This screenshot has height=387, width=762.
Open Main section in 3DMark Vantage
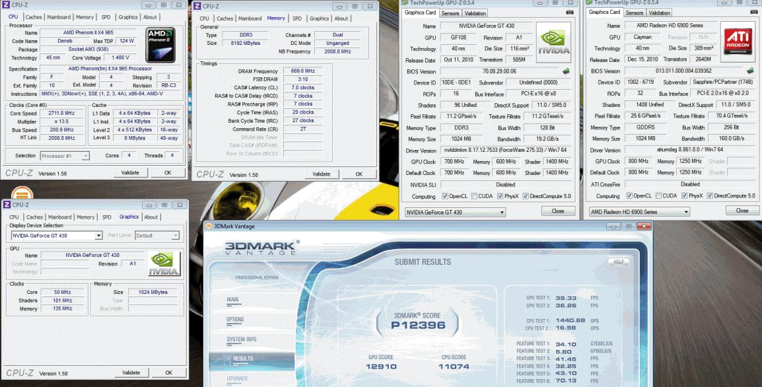(233, 299)
